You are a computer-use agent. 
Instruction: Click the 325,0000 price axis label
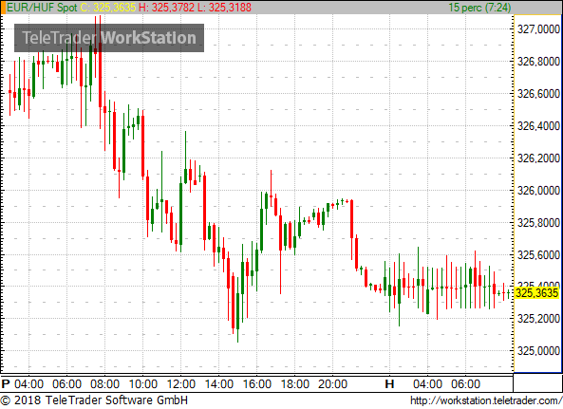pyautogui.click(x=538, y=351)
